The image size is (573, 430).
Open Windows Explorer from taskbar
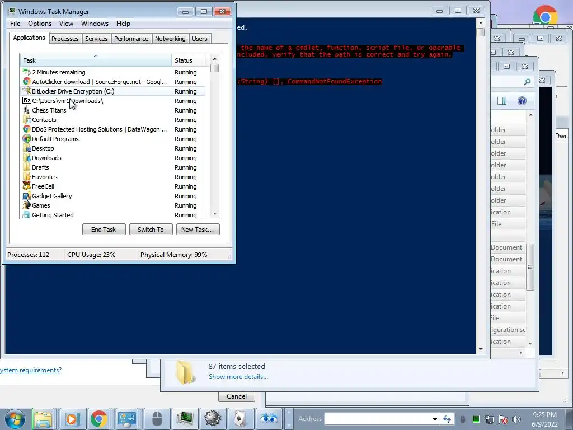click(x=43, y=419)
